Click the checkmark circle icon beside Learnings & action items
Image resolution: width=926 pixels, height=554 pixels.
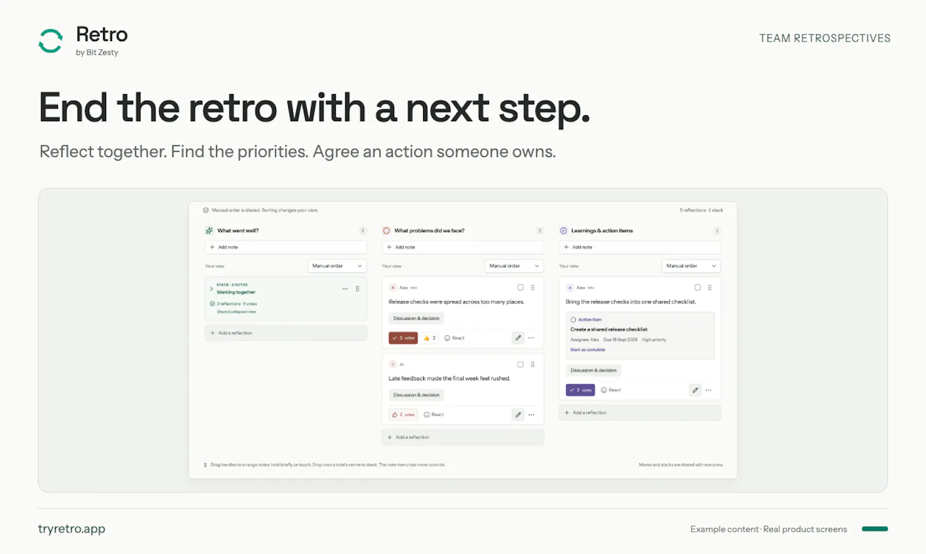[563, 230]
